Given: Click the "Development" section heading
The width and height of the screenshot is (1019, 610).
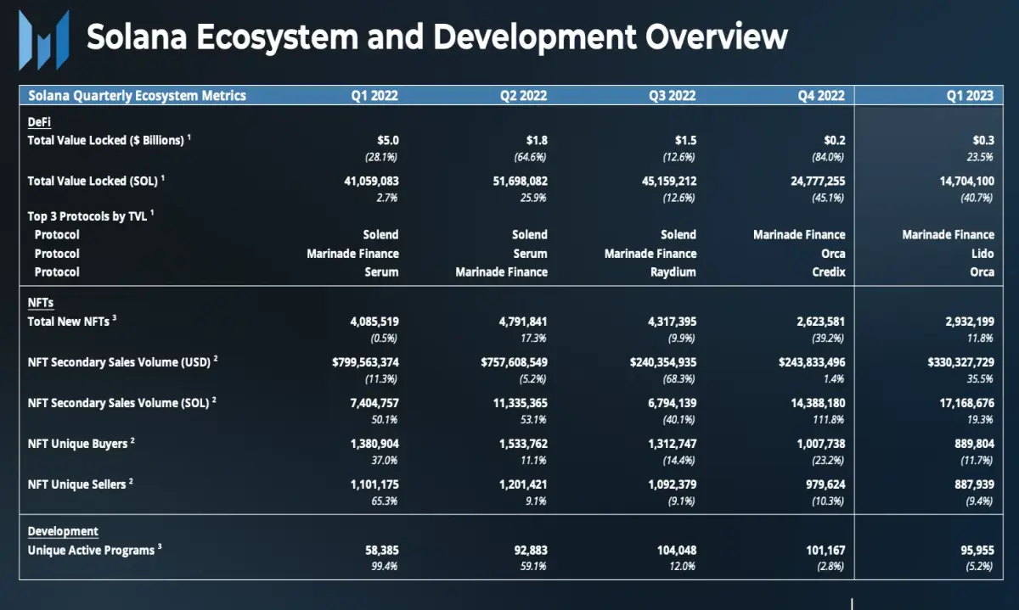Looking at the screenshot, I should (63, 531).
